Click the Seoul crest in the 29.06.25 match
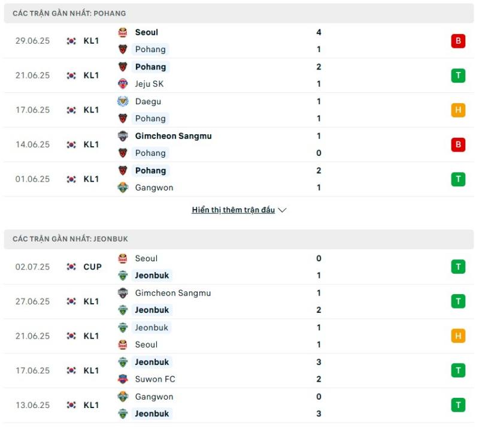 point(123,32)
